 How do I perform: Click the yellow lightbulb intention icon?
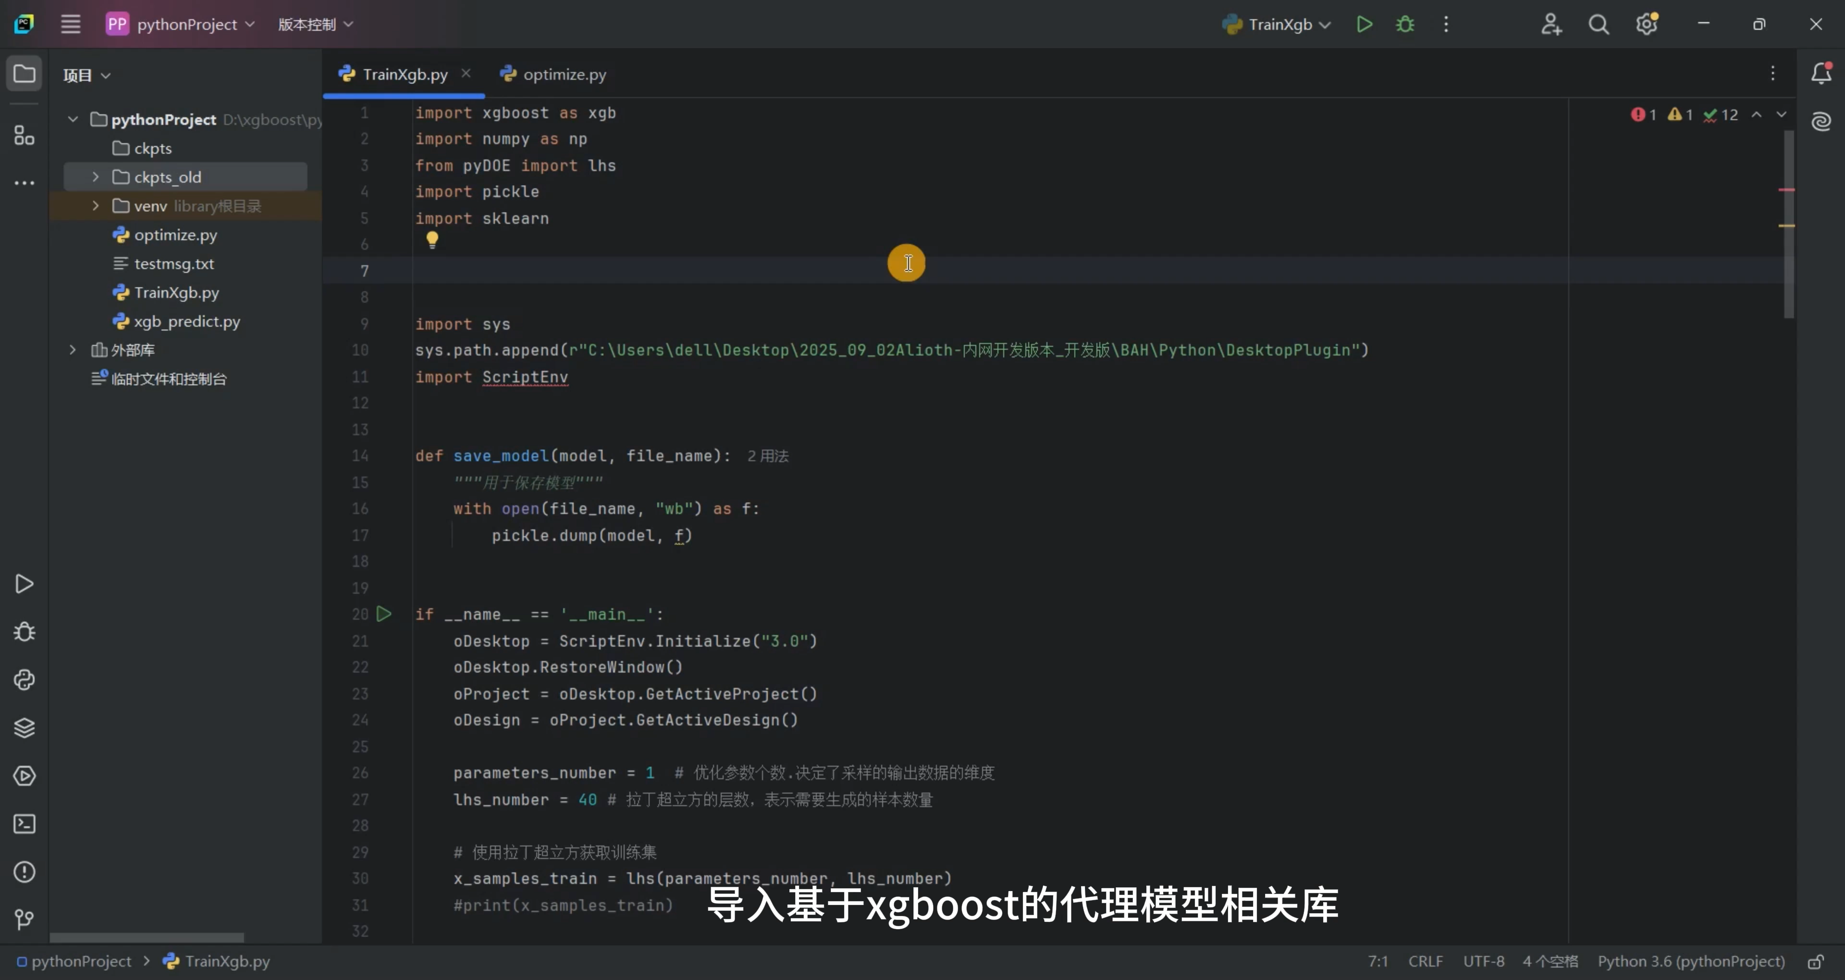pos(432,239)
